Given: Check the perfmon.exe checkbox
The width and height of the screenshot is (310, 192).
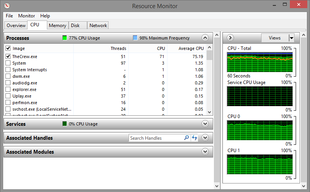Looking at the screenshot, I should coord(8,103).
